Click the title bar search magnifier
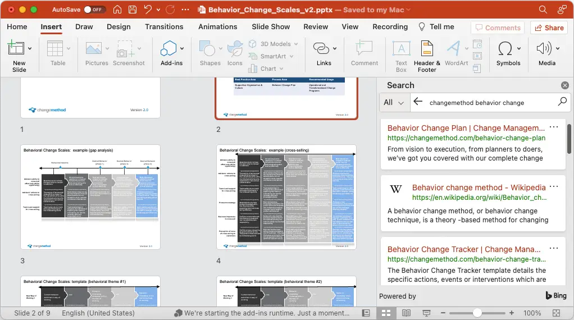Screen dimensions: 574x320 pos(543,10)
